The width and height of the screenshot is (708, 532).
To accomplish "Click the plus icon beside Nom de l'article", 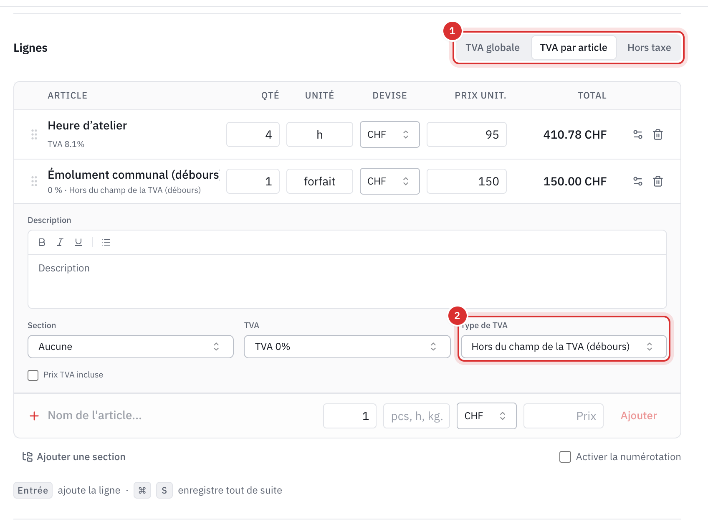I will [x=34, y=416].
